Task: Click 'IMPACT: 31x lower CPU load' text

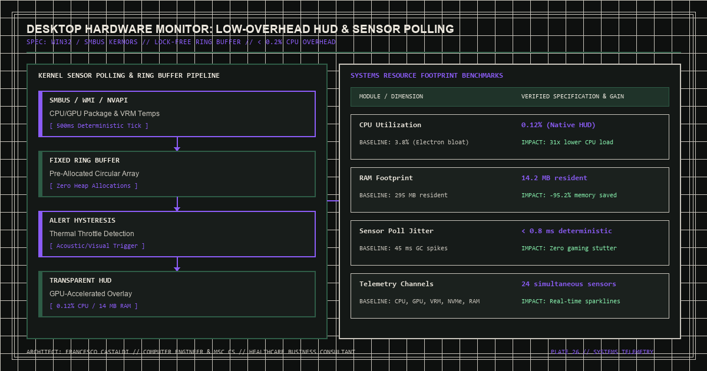Action: (x=567, y=143)
